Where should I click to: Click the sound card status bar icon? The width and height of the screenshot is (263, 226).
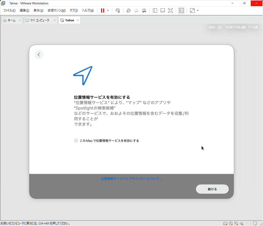point(241,223)
